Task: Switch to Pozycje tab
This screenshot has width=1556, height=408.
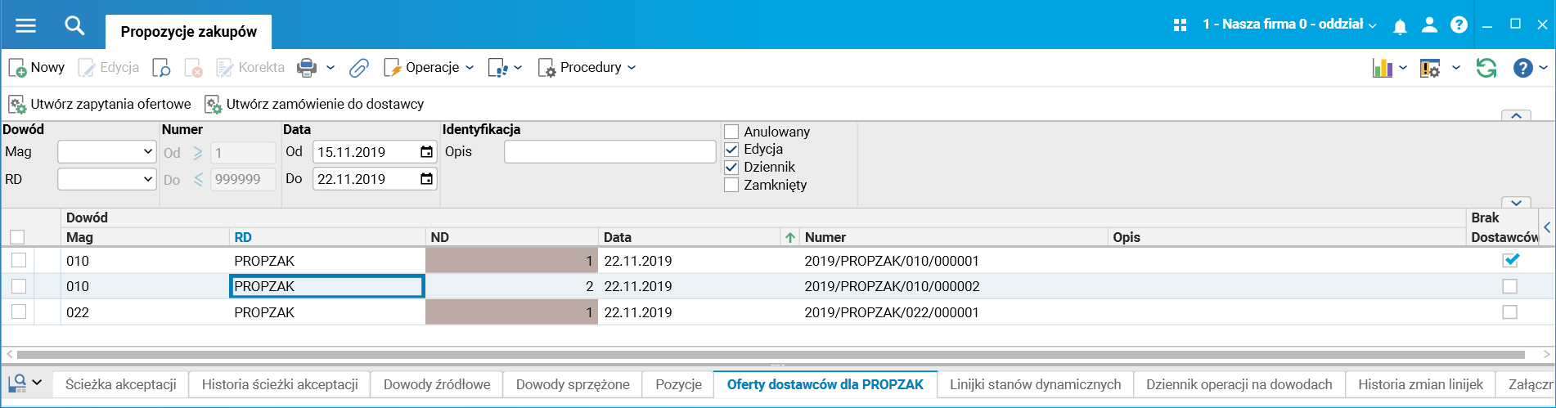Action: tap(678, 384)
